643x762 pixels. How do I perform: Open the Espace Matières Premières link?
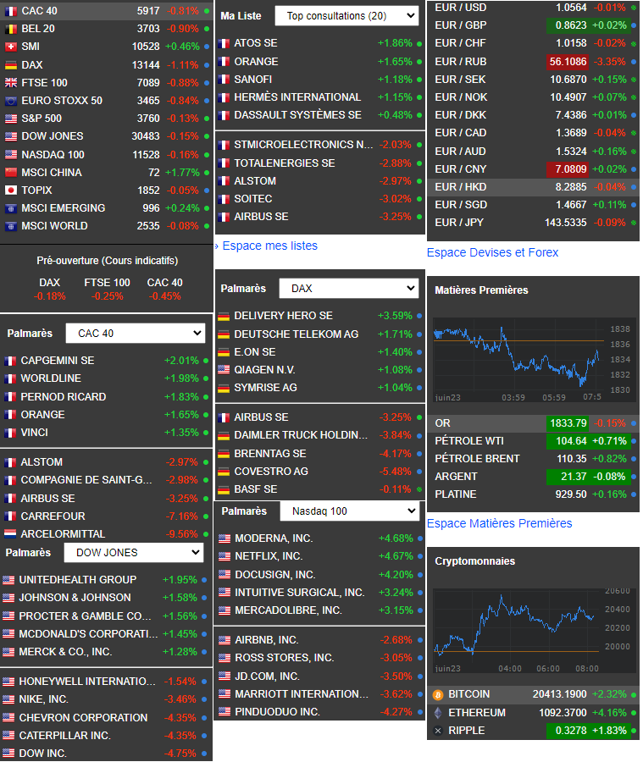499,523
